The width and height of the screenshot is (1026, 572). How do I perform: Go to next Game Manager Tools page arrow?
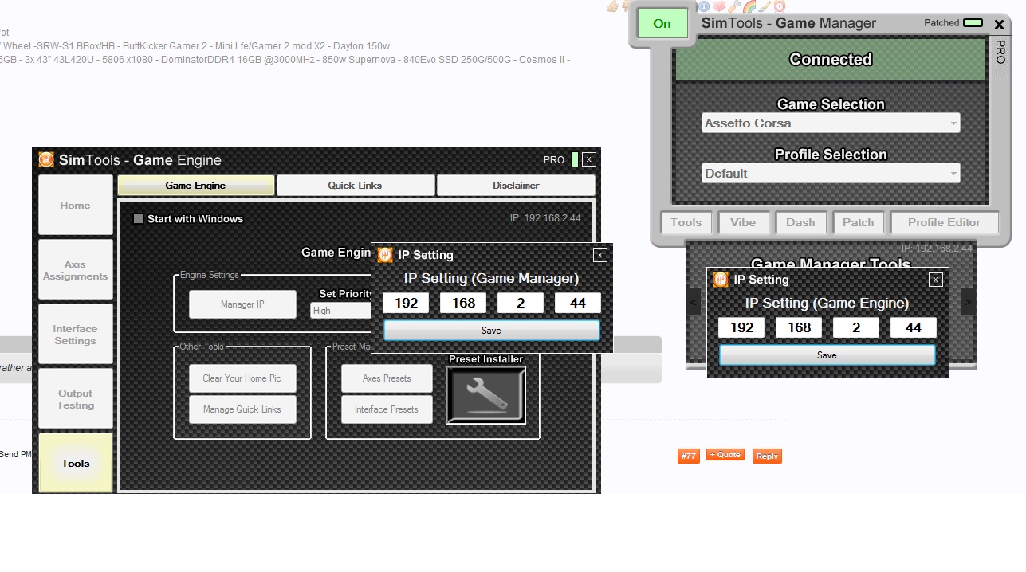point(968,302)
